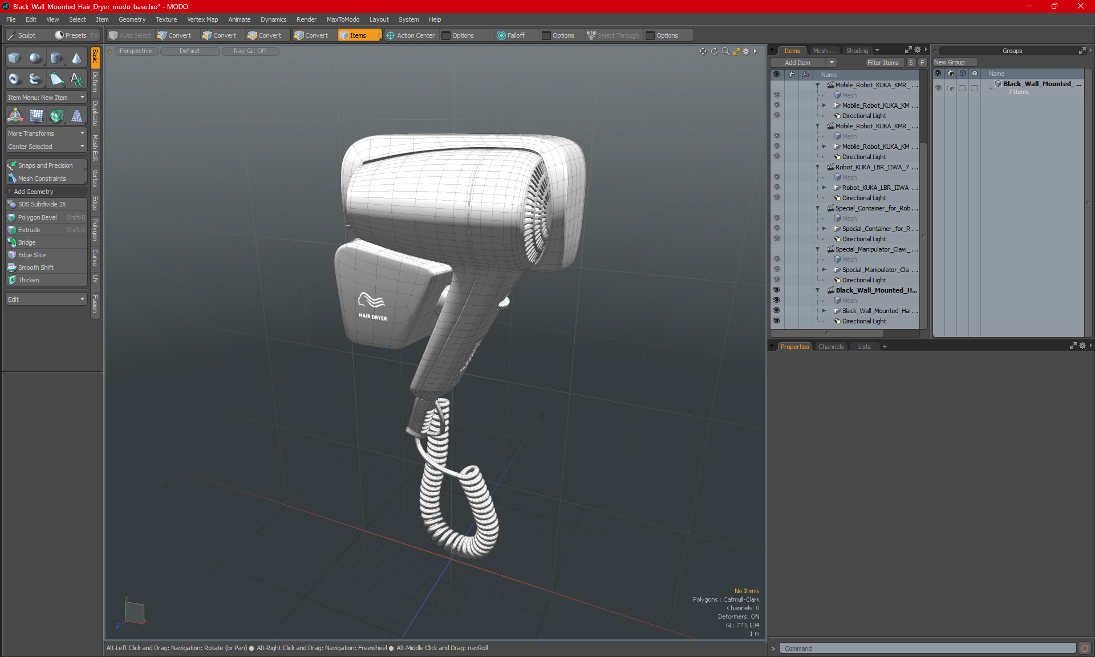Screen dimensions: 1095x657
Task: Toggle the Falloff Options checkbox
Action: pyautogui.click(x=546, y=35)
